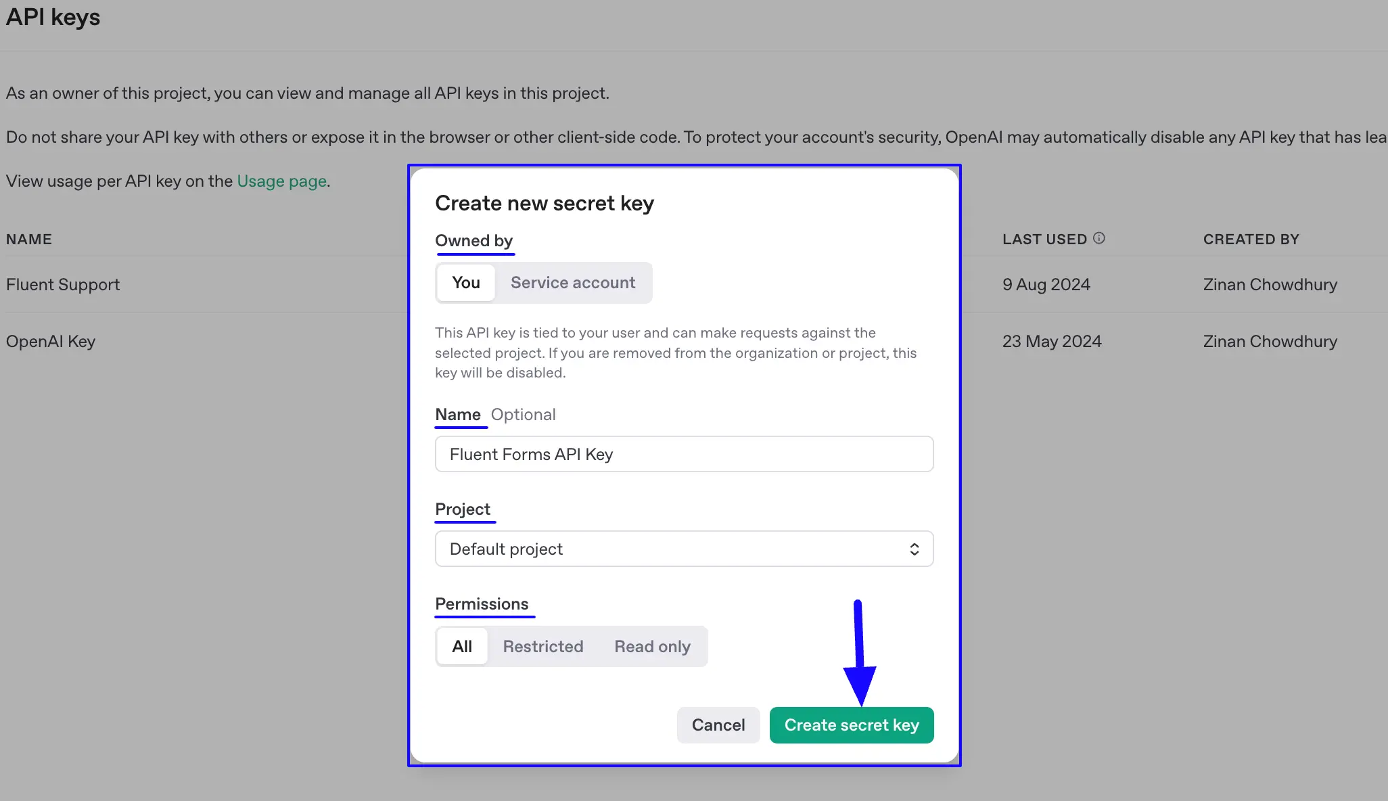This screenshot has width=1388, height=801.
Task: Click the 'Fluent Support' key row name
Action: pos(63,285)
